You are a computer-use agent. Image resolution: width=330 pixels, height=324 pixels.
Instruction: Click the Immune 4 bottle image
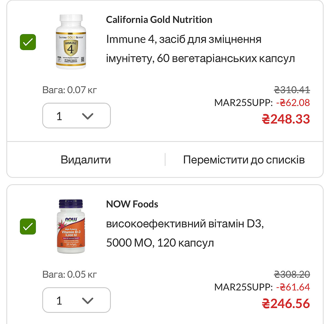pos(71,42)
